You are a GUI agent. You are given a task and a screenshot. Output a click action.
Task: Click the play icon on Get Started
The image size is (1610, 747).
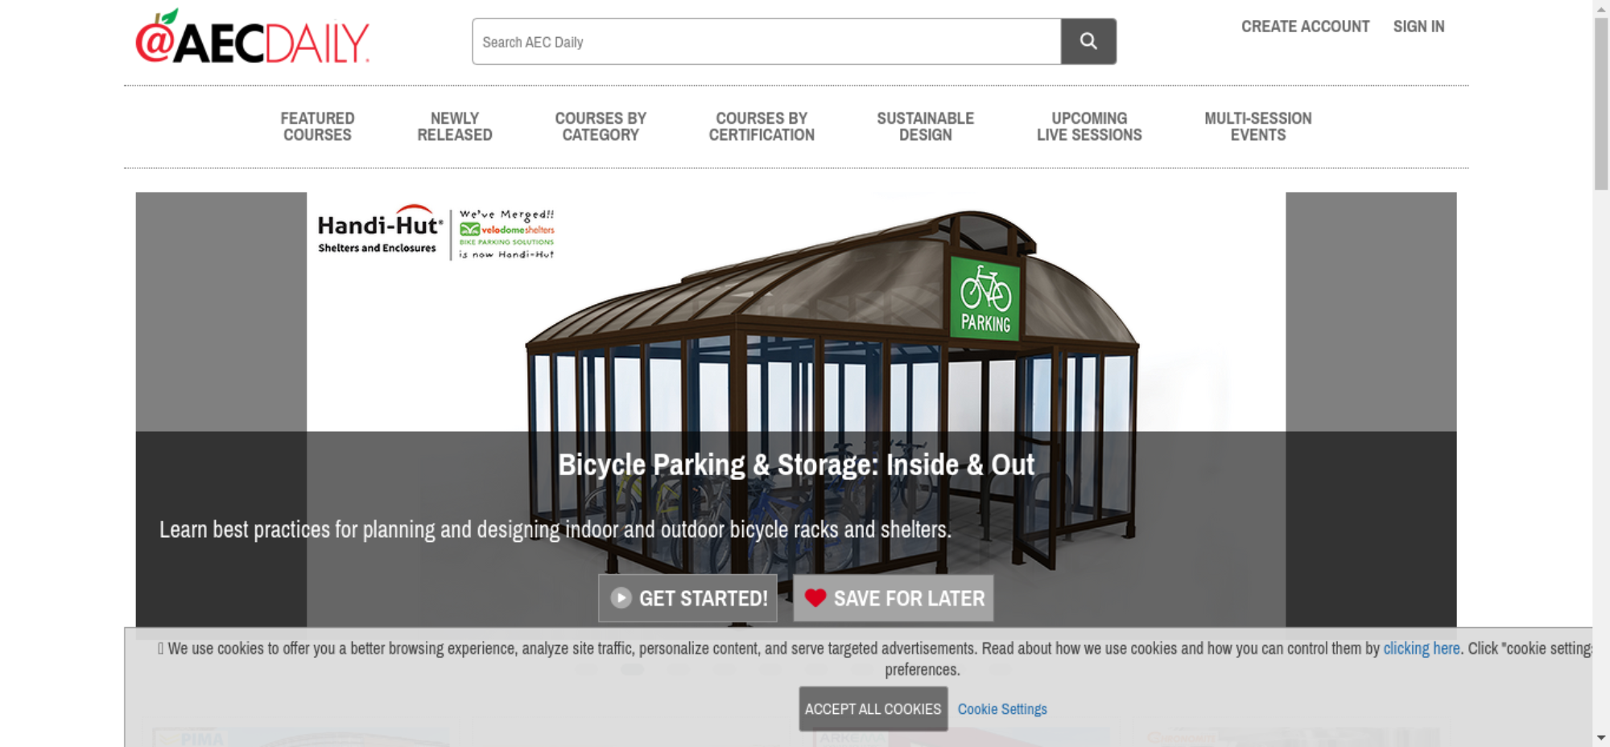pos(621,597)
